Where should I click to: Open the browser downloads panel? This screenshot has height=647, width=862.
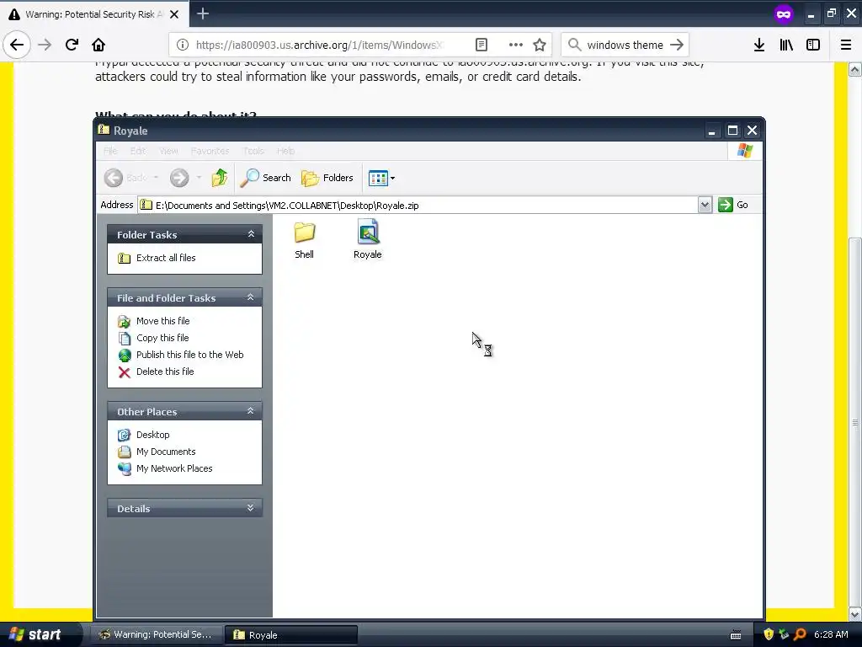[759, 45]
